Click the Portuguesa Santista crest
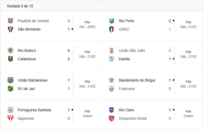This screenshot has width=203, height=130. (11, 110)
